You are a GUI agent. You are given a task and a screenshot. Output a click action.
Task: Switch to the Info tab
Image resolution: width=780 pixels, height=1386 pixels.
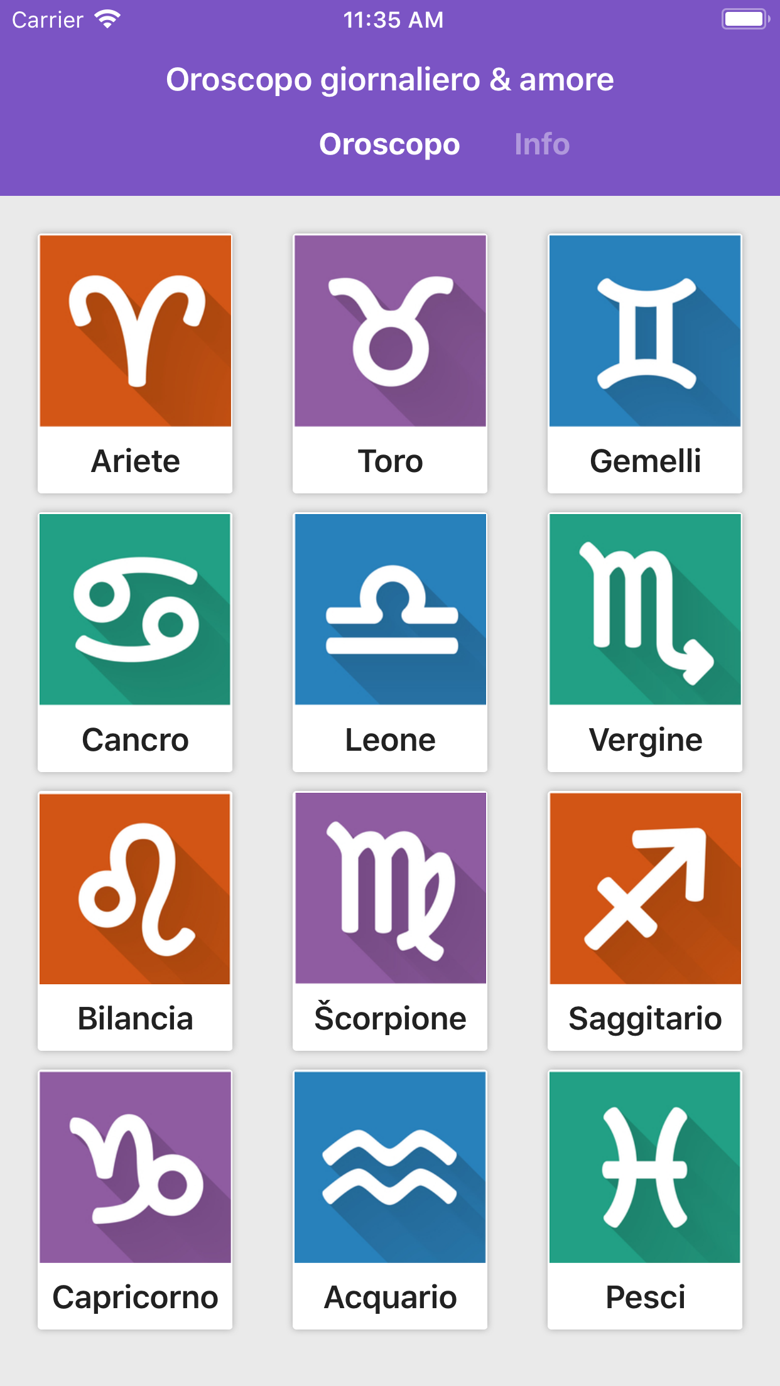click(541, 144)
